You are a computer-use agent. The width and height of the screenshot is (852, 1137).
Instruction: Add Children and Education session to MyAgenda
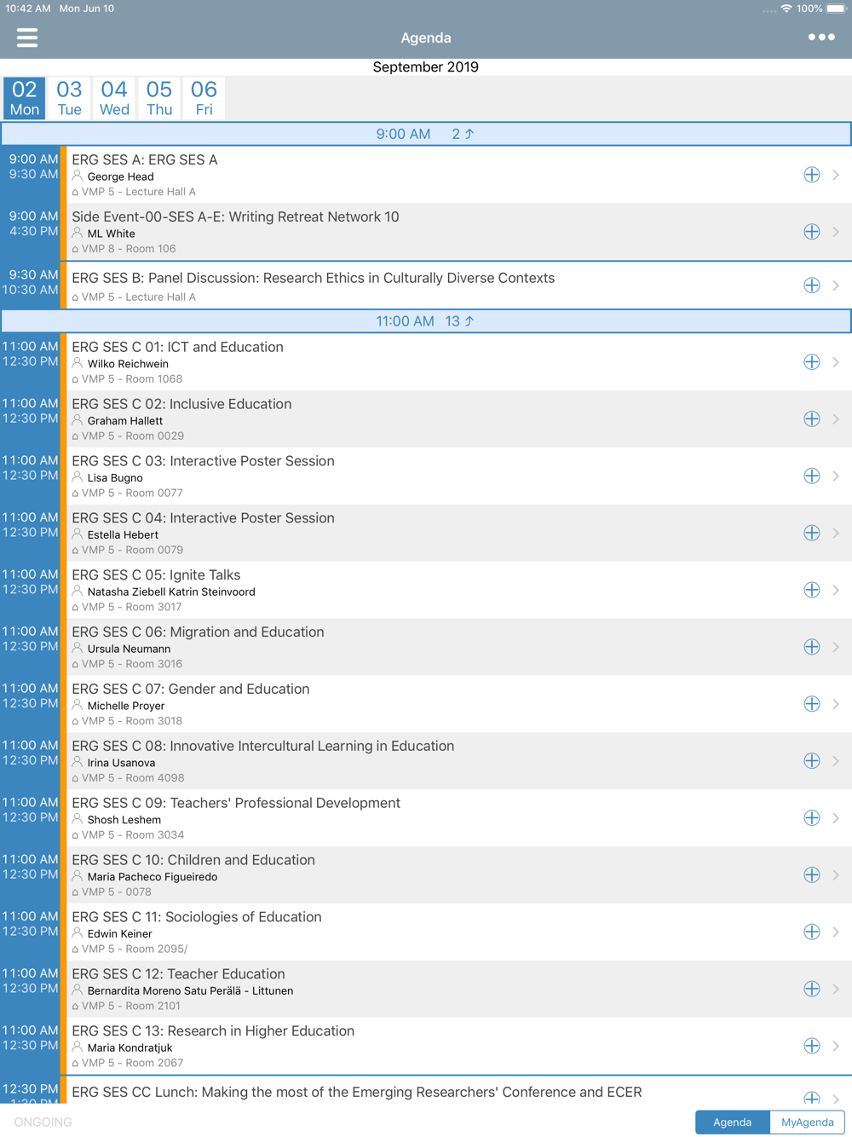812,875
